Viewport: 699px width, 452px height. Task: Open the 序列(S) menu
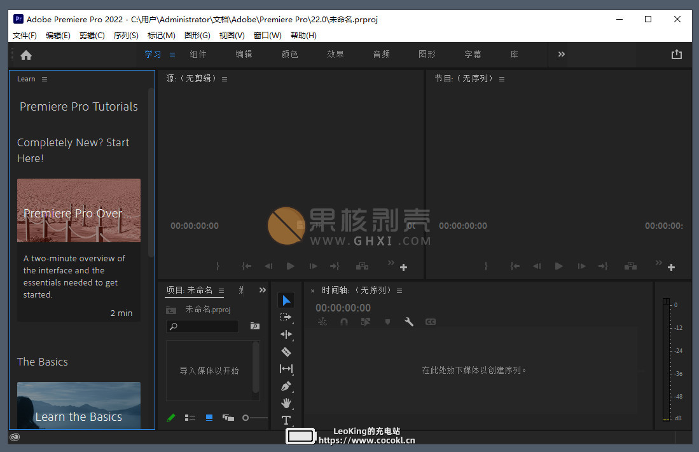126,35
